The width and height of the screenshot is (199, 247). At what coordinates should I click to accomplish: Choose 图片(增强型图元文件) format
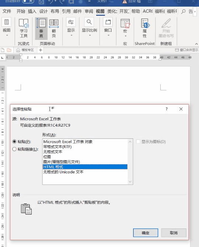(85, 162)
